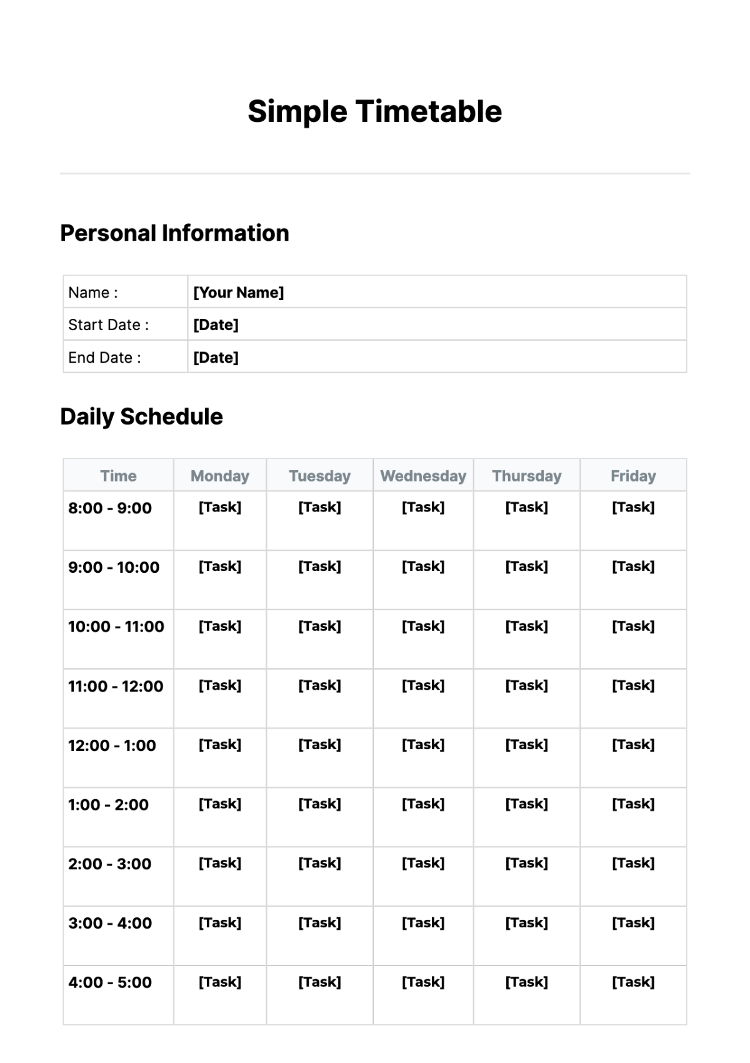750x1063 pixels.
Task: Click Friday's 1:00 - 2:00 task cell
Action: pyautogui.click(x=633, y=804)
